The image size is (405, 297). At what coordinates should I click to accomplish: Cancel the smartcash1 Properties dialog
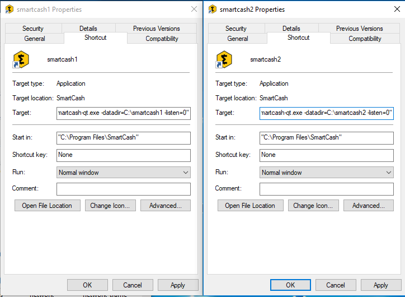click(133, 285)
